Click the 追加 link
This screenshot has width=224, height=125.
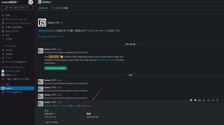pyautogui.click(x=46, y=110)
